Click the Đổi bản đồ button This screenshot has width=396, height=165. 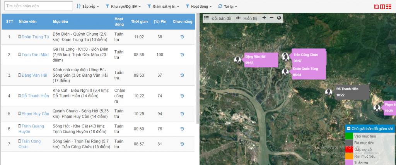[x=218, y=18]
